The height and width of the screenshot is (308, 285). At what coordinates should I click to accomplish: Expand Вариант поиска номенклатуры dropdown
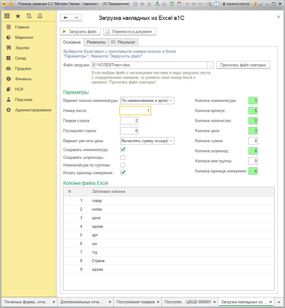pos(171,101)
